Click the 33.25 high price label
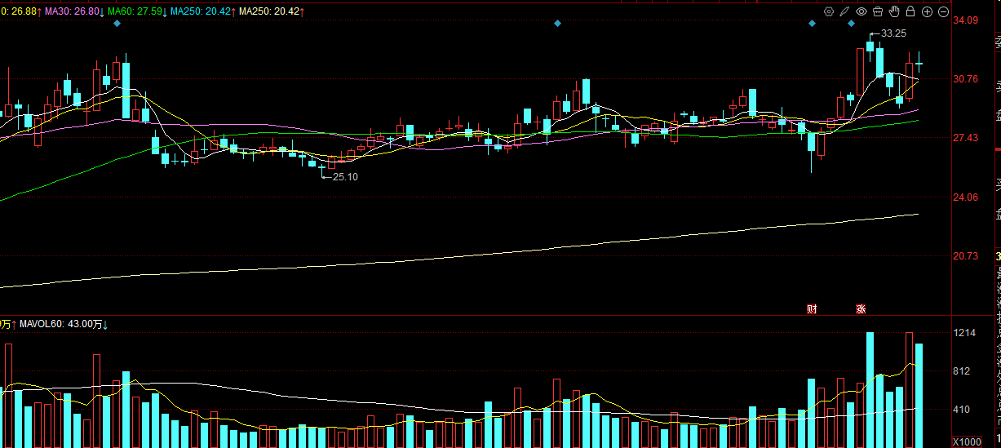This screenshot has height=448, width=1001. point(894,33)
